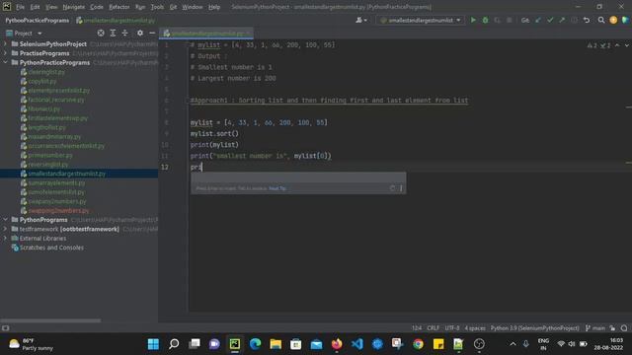This screenshot has width=632, height=355.
Task: Click Git Update Project arrow icon
Action: pyautogui.click(x=538, y=20)
